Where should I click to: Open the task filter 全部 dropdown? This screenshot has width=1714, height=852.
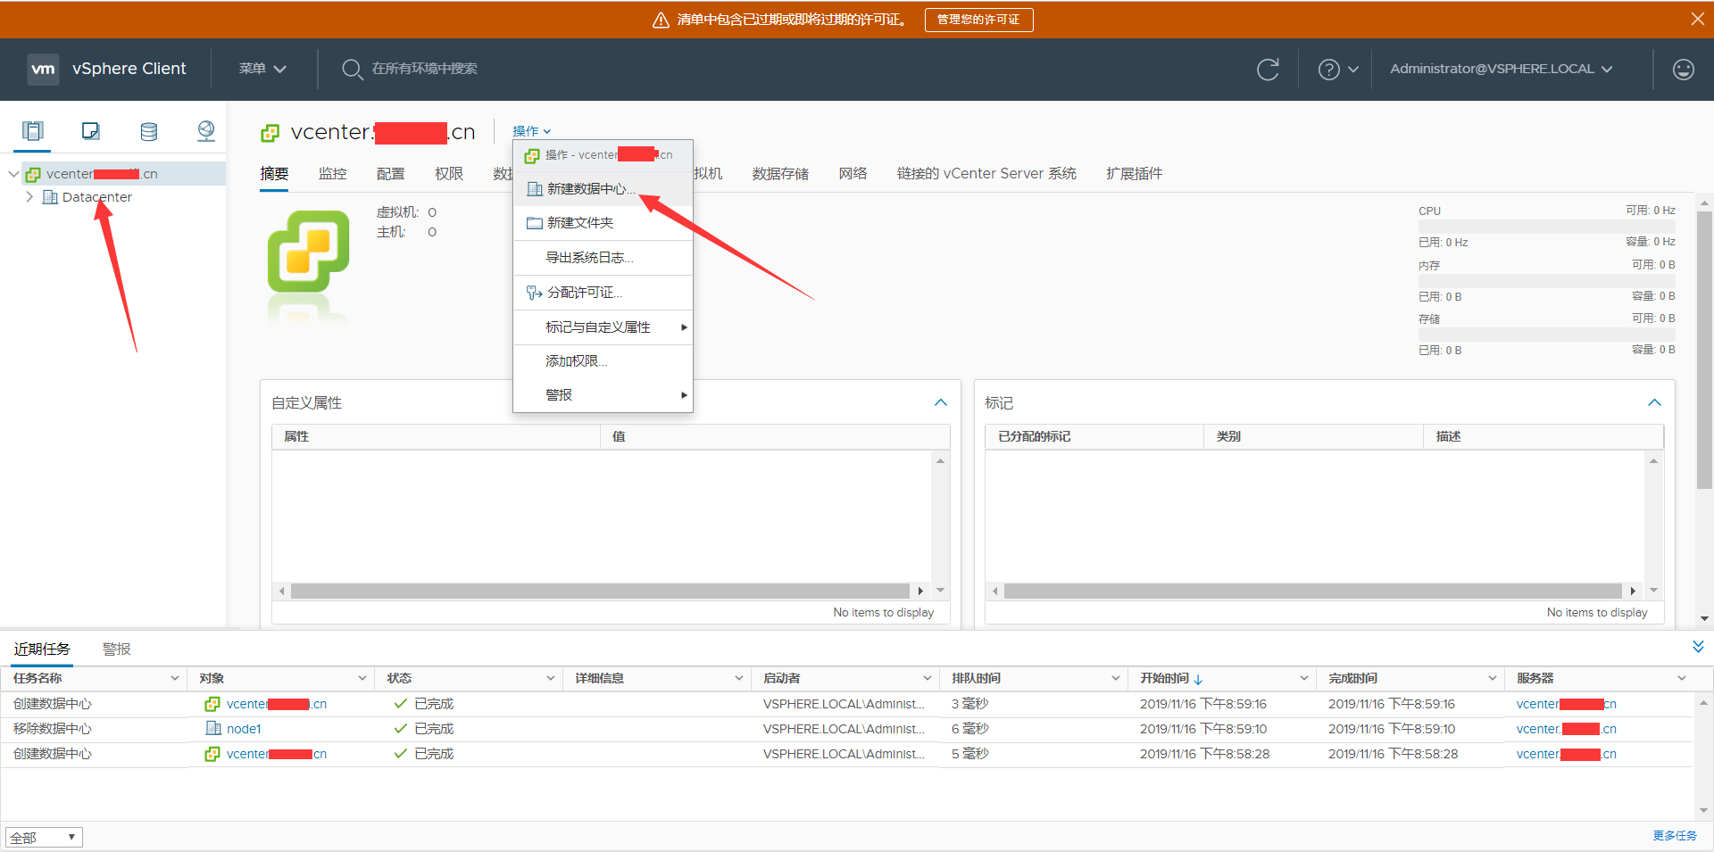pyautogui.click(x=44, y=837)
